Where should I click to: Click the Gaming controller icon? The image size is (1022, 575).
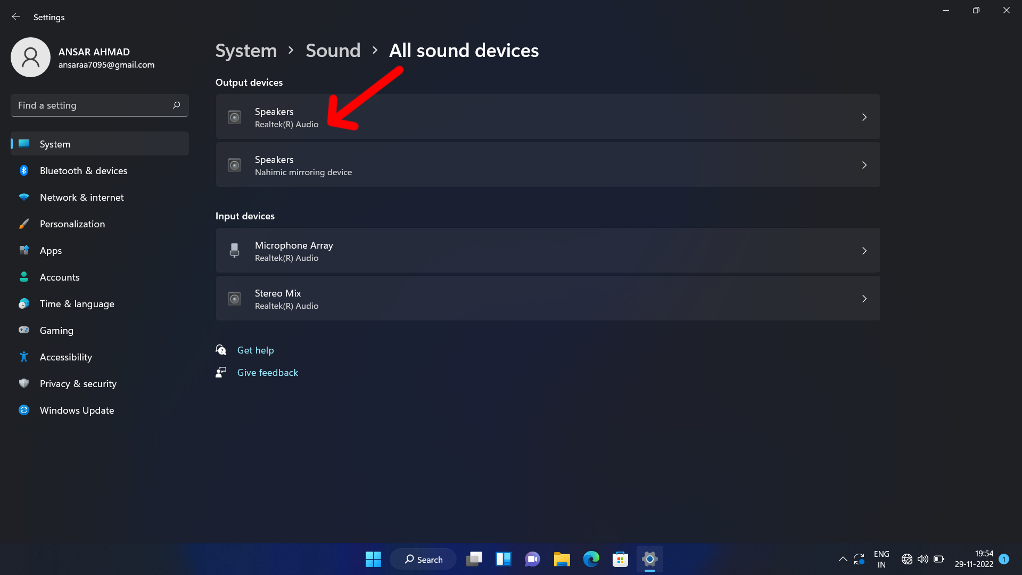click(x=24, y=330)
